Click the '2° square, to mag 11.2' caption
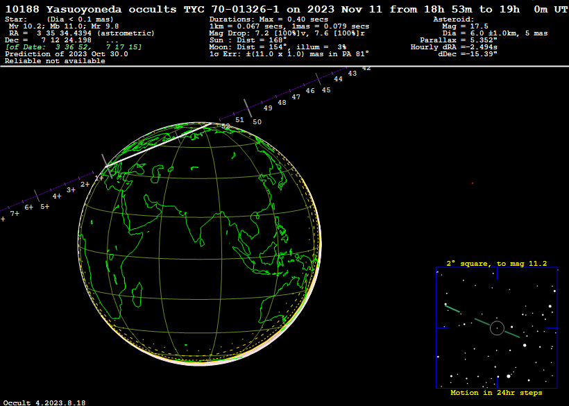Screen dimensions: 569x406 click(496, 264)
